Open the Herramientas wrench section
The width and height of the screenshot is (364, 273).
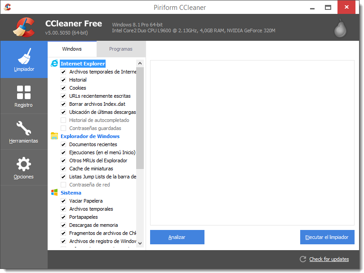(x=24, y=132)
